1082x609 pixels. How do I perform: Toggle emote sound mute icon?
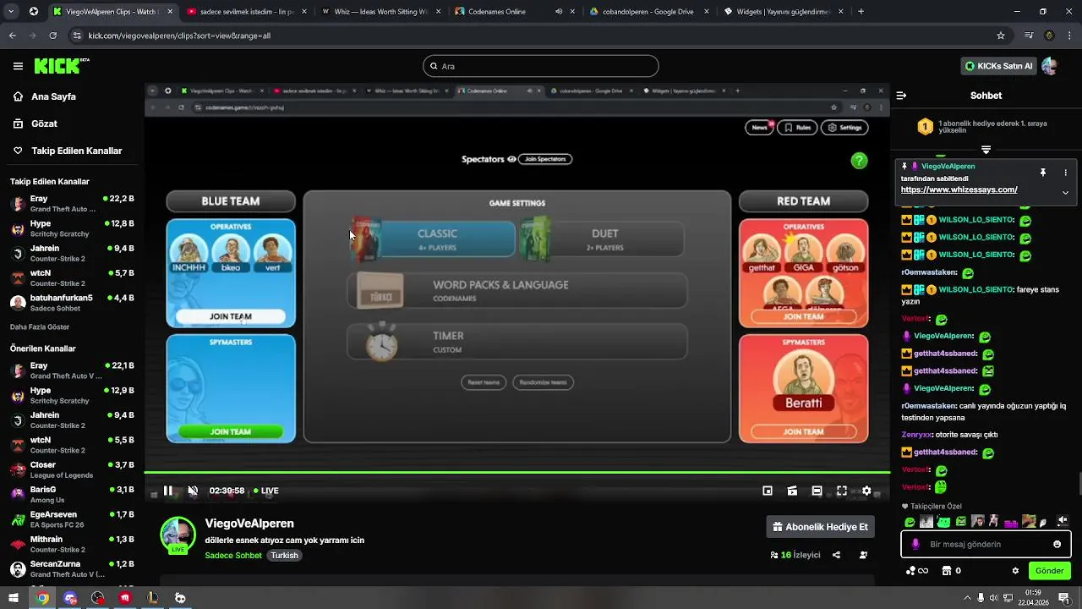tap(1063, 521)
